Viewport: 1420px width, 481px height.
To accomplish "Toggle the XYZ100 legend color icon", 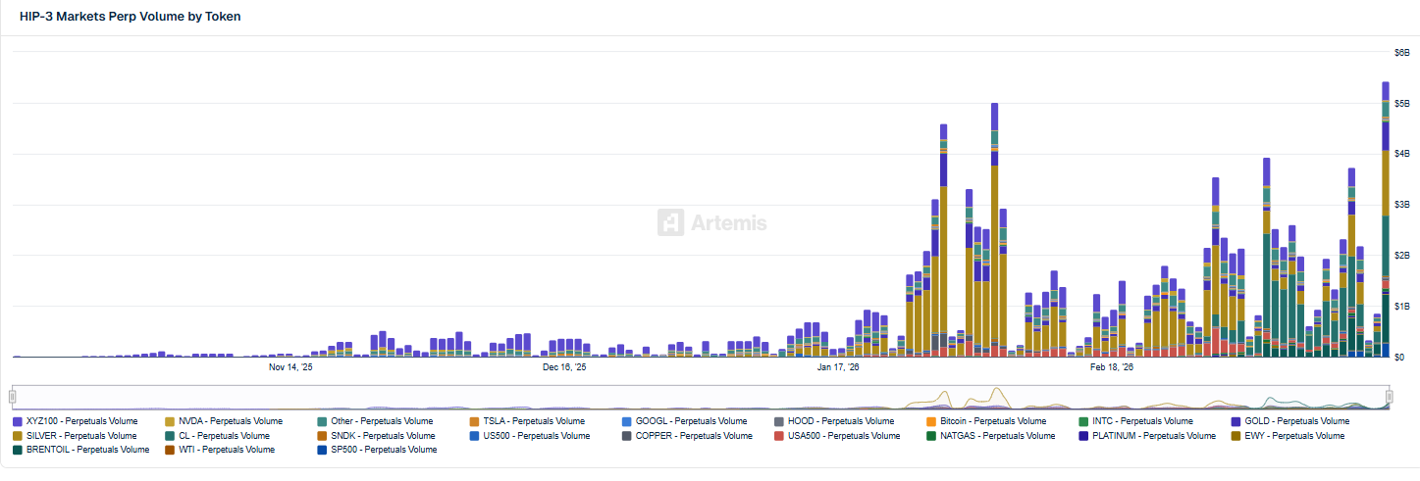I will point(18,421).
